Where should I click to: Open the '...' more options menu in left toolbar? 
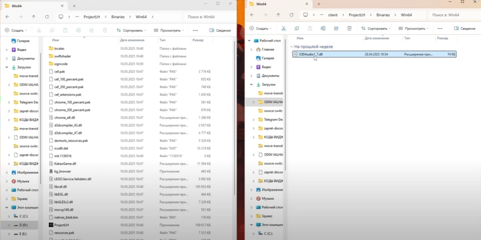tap(195, 31)
